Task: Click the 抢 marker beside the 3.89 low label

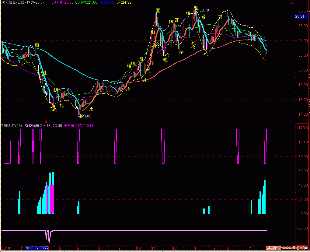Action: point(82,116)
